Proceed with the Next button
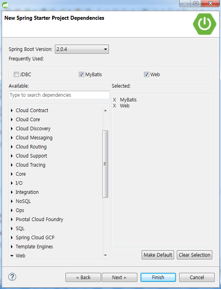Screen dimensions: 221x289 coord(120,278)
